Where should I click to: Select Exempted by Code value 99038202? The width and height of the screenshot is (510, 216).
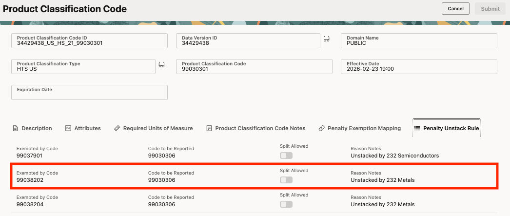point(30,180)
